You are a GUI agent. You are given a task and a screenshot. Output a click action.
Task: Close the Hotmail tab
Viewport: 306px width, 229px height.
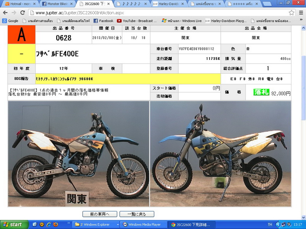pyautogui.click(x=34, y=4)
